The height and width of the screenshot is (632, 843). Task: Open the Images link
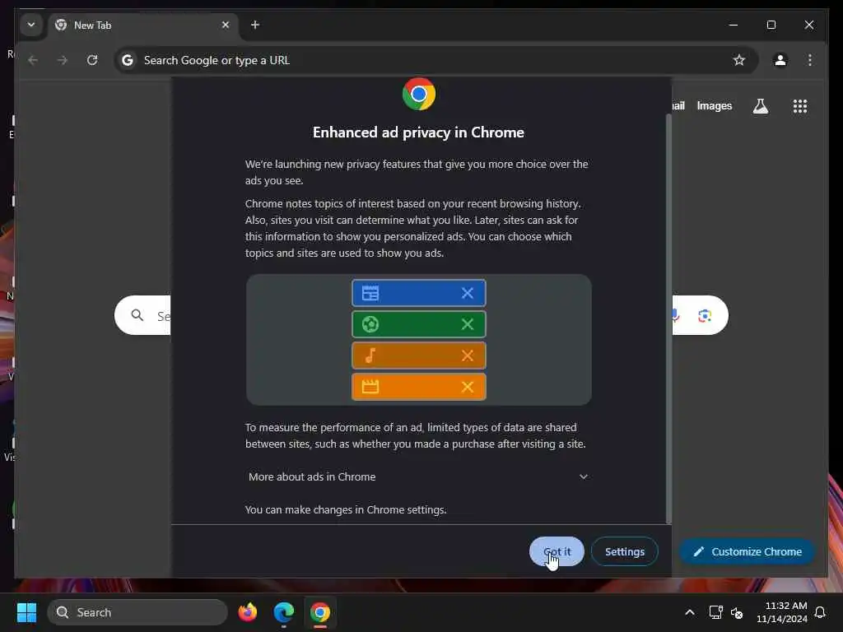coord(714,106)
